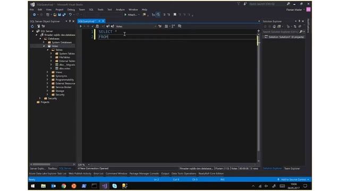Open the Analyze menu
This screenshot has width=340, height=191.
pos(120,10)
